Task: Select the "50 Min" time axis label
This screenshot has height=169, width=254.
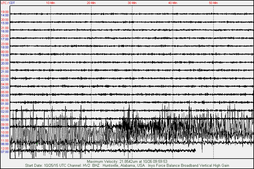Action: [x=213, y=3]
